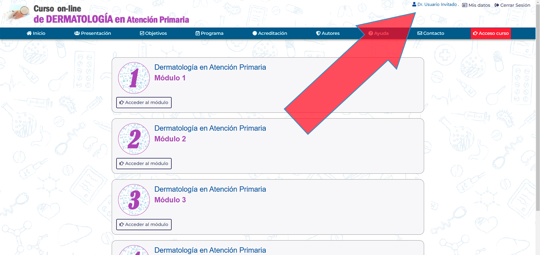Open the Ayuda menu item

point(379,33)
